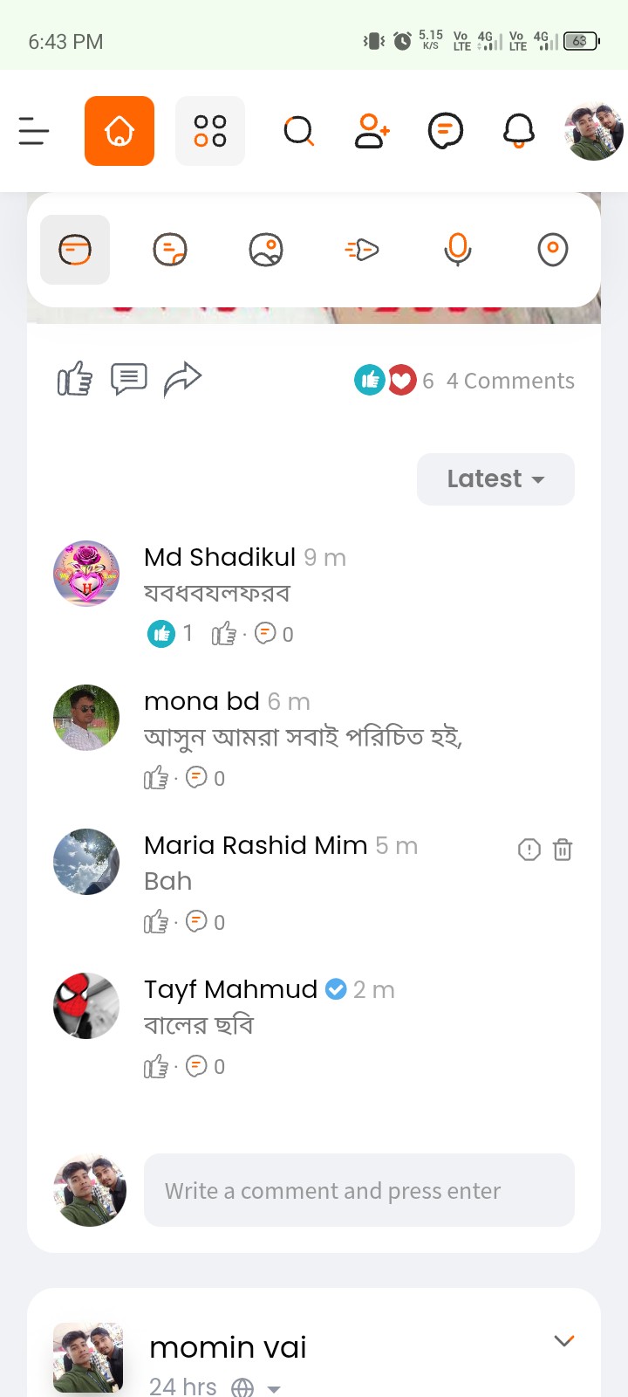Open the 4 Comments link
The width and height of the screenshot is (628, 1397).
510,381
